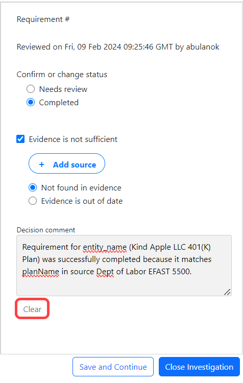The height and width of the screenshot is (383, 243).
Task: Click the Decision comment field label
Action: click(46, 230)
